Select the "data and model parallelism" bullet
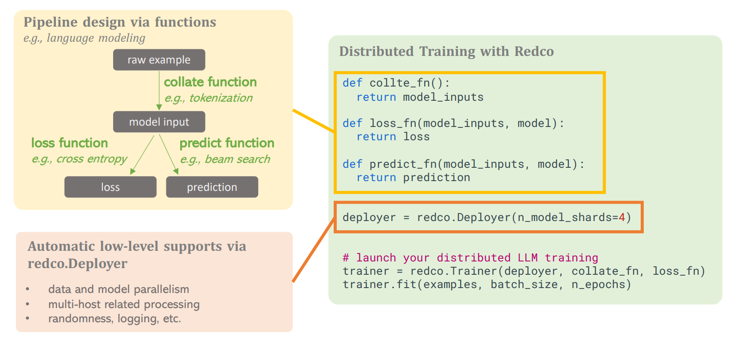This screenshot has height=344, width=733. [118, 289]
